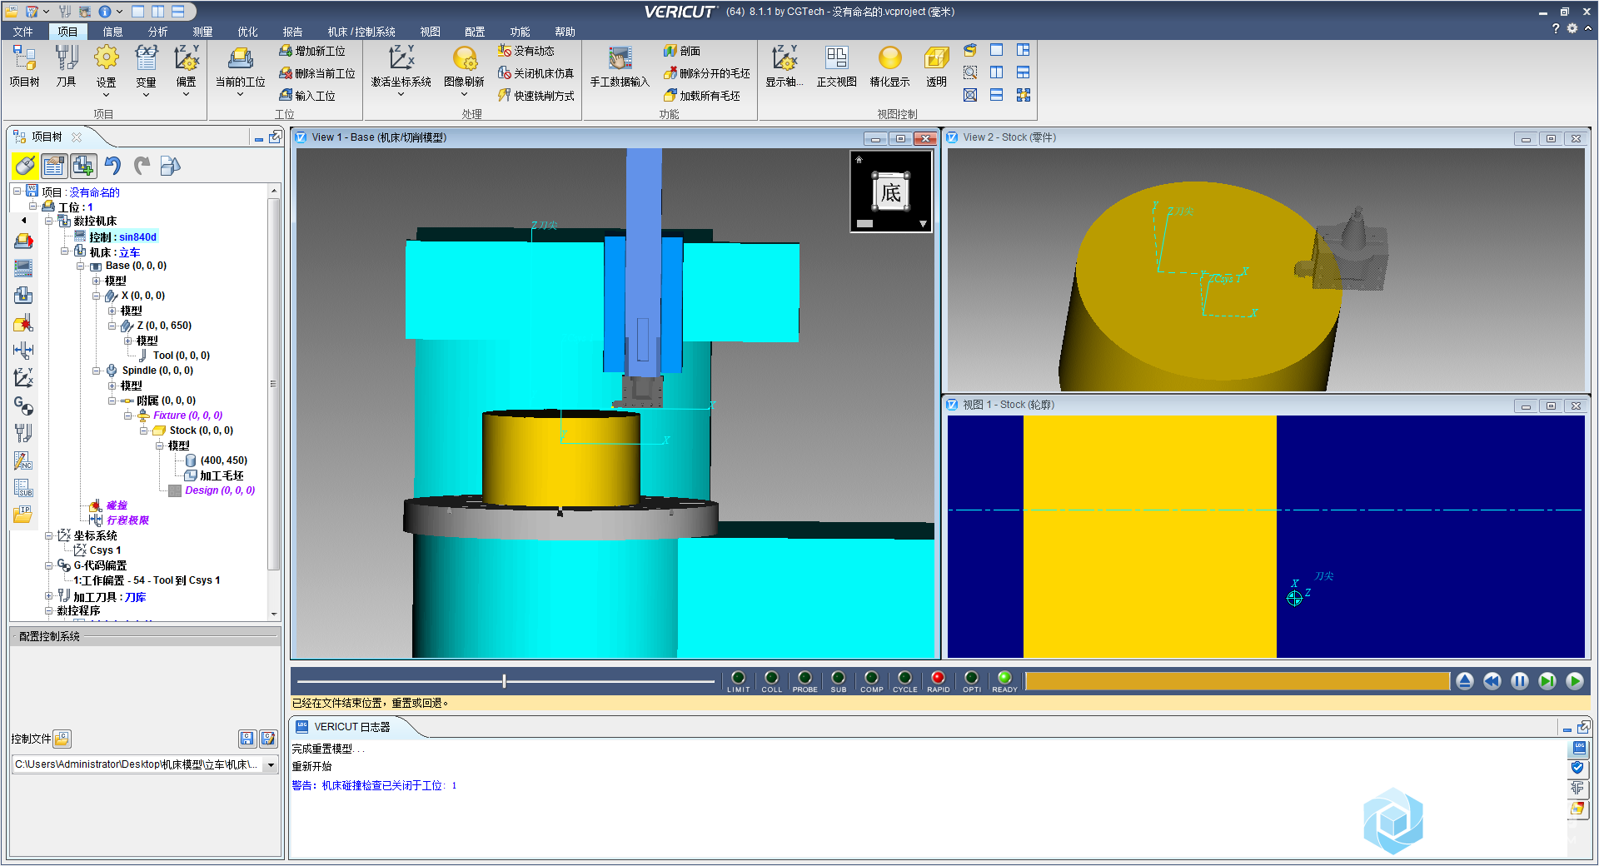This screenshot has width=1599, height=866.
Task: Open the 分析 ribbon tab
Action: coord(157,32)
